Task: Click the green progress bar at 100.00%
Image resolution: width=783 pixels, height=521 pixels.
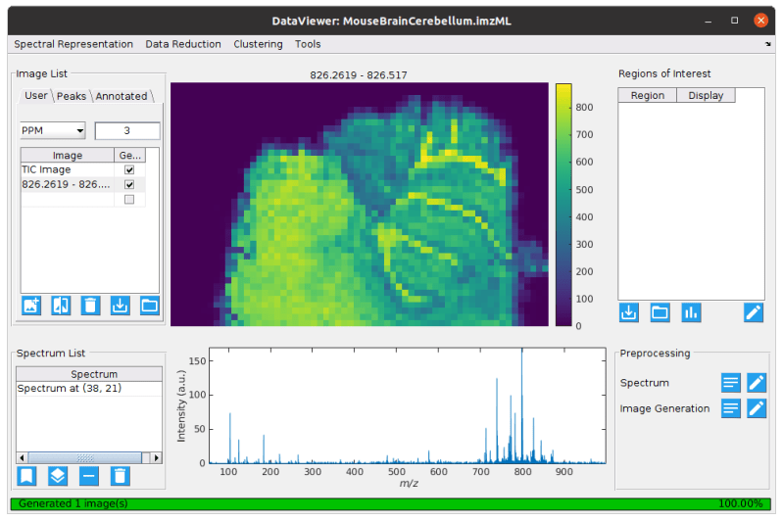Action: [391, 503]
